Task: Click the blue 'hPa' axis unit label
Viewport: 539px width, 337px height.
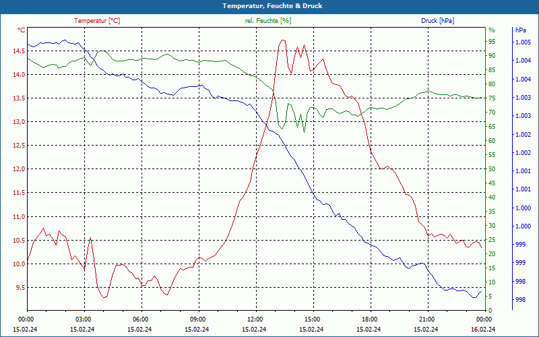Action: [521, 30]
